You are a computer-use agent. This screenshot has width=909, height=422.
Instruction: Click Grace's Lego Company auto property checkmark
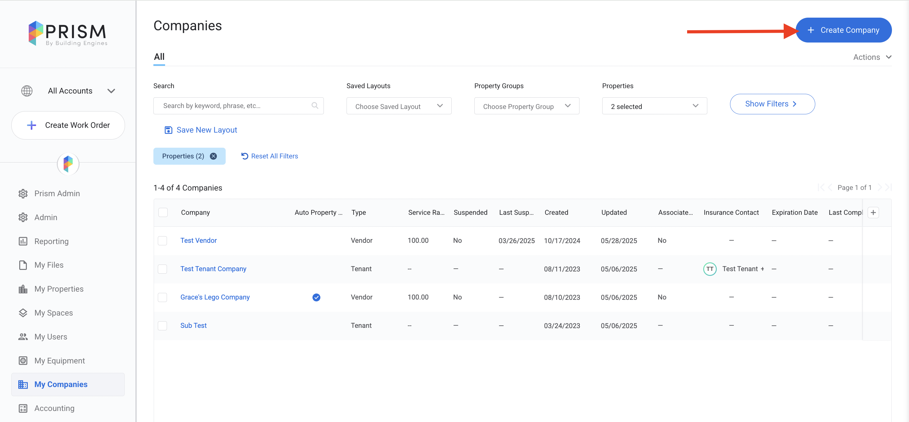[x=316, y=297]
